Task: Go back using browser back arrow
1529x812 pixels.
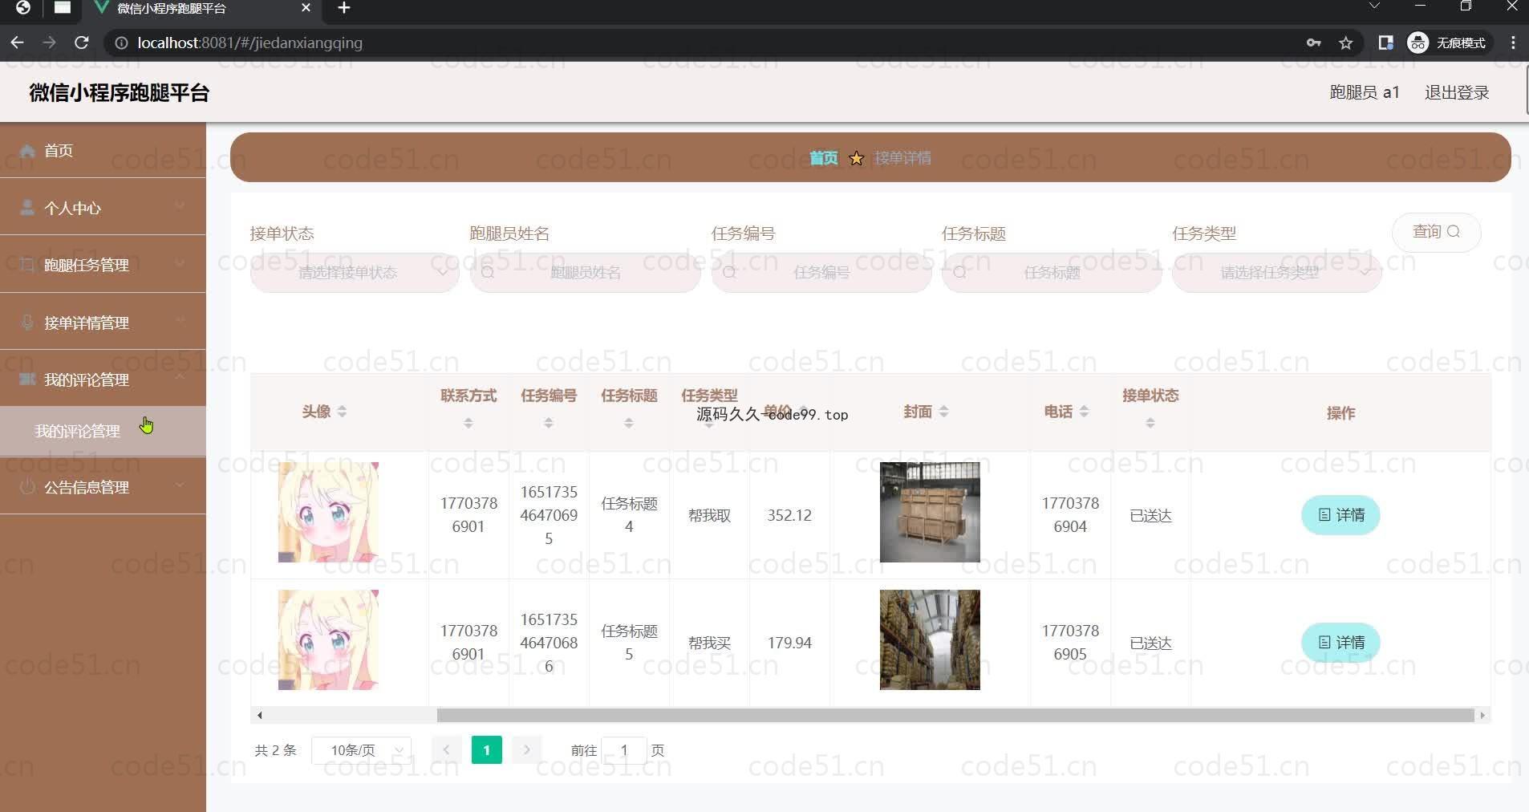Action: (17, 43)
